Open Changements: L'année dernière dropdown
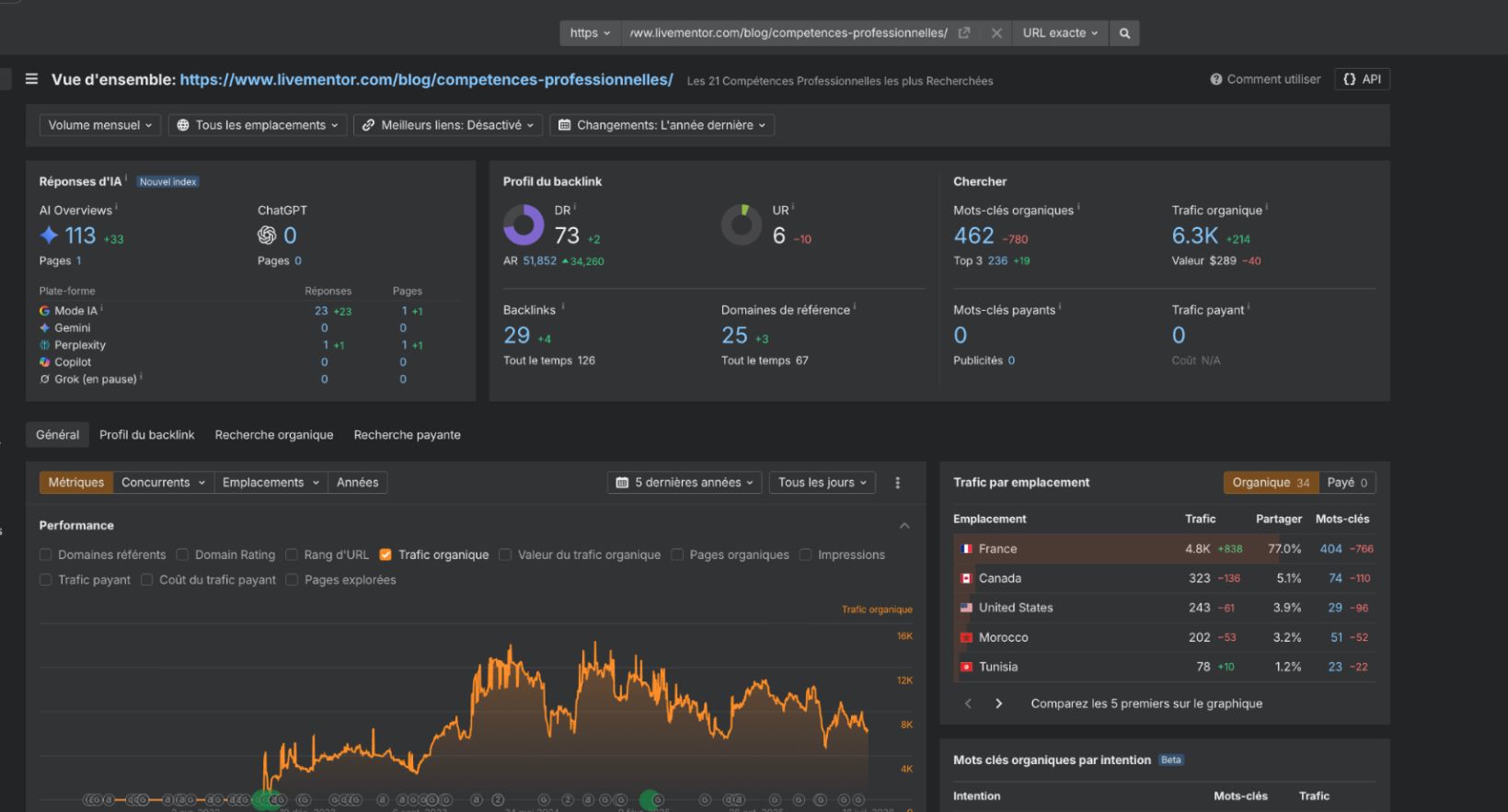Screen dimensions: 1508x812 (x=662, y=125)
